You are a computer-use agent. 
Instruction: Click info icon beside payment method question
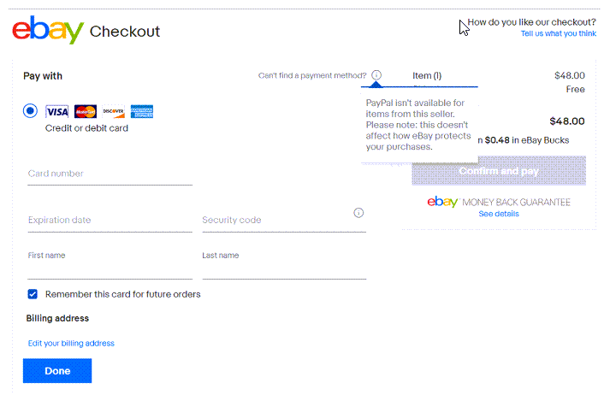[x=376, y=75]
